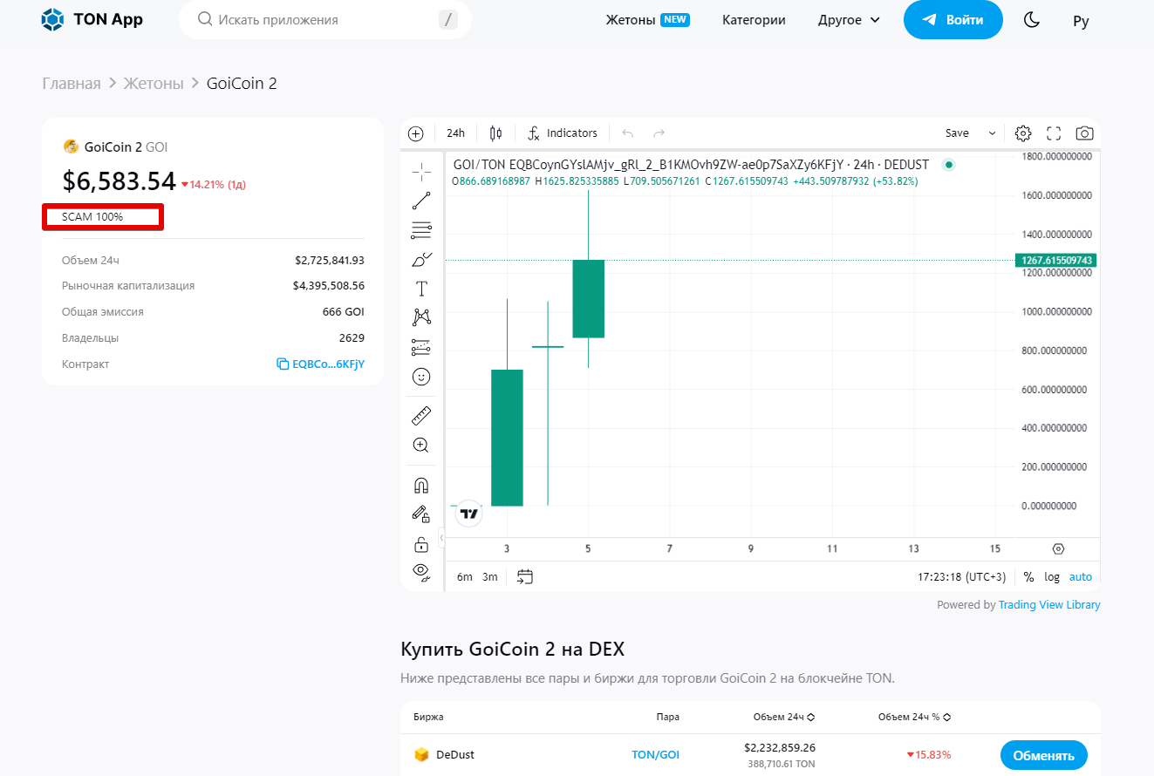Click the Войти login button

953,19
